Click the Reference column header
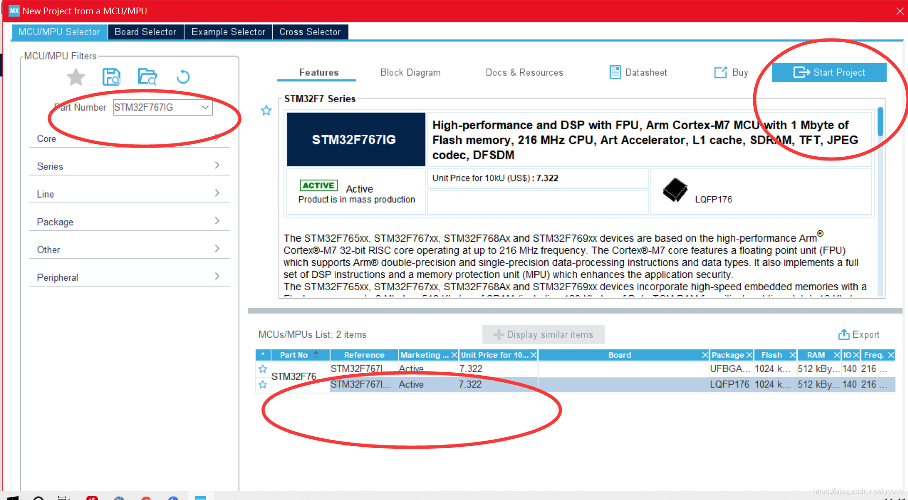 (364, 355)
